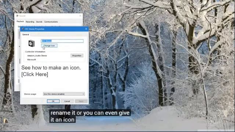Screen dimensions: 235x132
Task: Click the 'Microsoft' manufacturer text
Action: click(x=32, y=59)
